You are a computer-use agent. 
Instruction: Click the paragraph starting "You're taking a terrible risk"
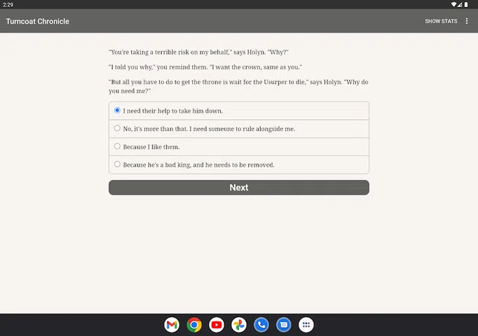point(198,52)
